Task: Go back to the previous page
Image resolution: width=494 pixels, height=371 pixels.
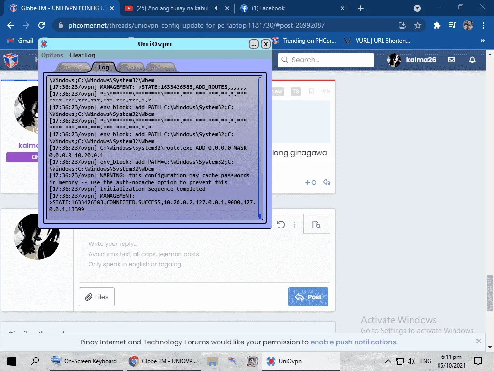Action: [11, 25]
